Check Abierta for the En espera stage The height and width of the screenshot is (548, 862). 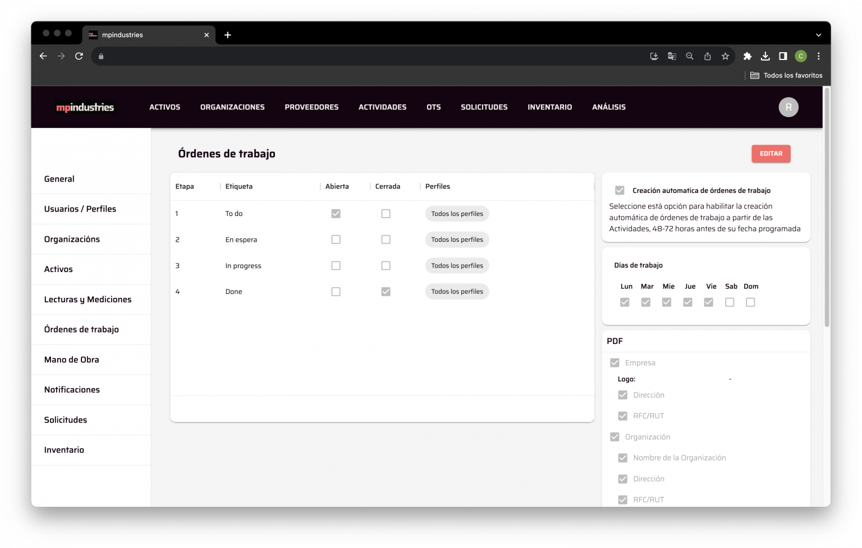click(x=336, y=240)
